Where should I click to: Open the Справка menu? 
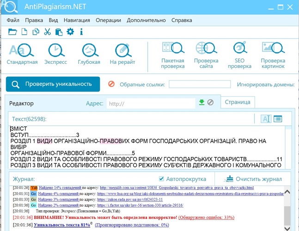click(x=182, y=20)
